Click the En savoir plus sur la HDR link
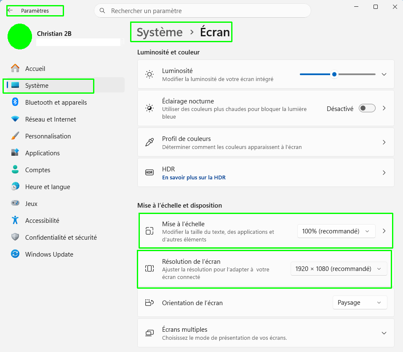Screen dimensions: 403x352 (194, 177)
